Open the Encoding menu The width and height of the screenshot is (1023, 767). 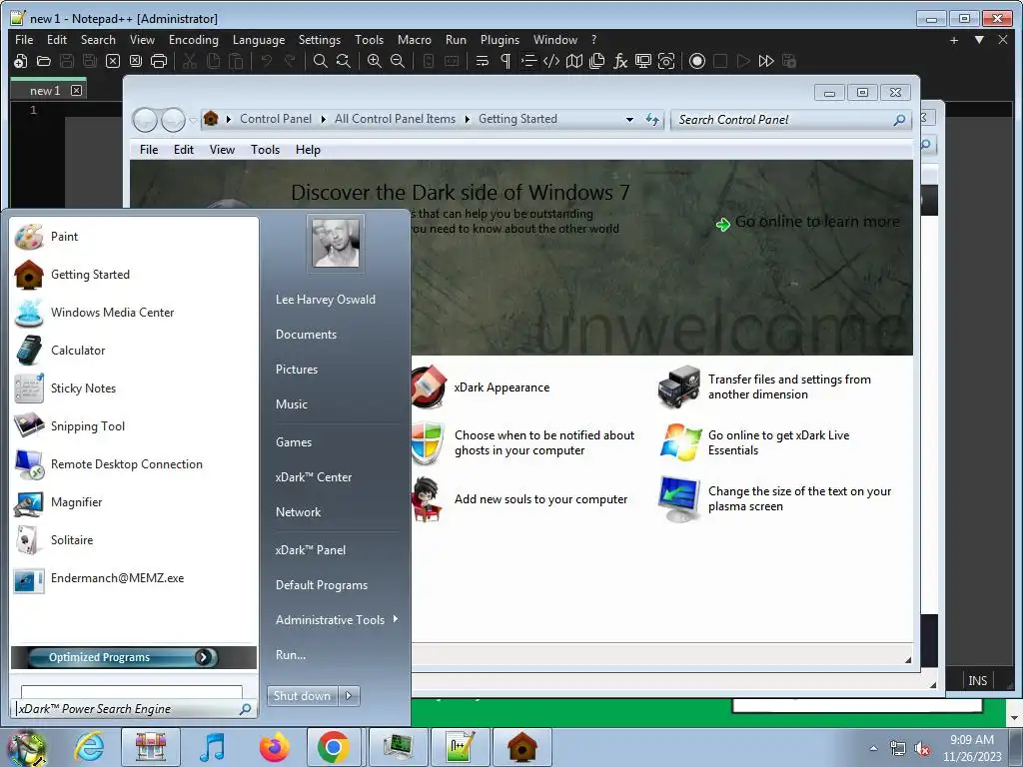[193, 40]
